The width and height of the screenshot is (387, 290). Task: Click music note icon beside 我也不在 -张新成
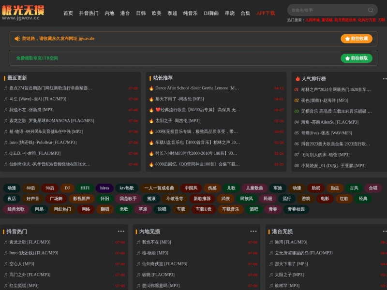6,110
